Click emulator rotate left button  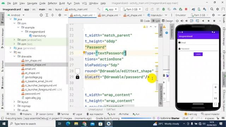point(191,21)
